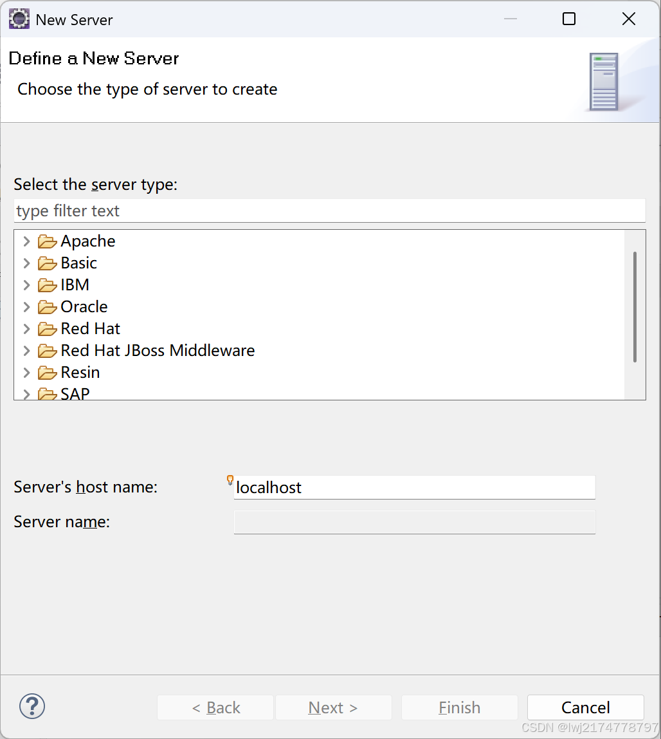
Task: Click the Back button
Action: click(x=215, y=707)
